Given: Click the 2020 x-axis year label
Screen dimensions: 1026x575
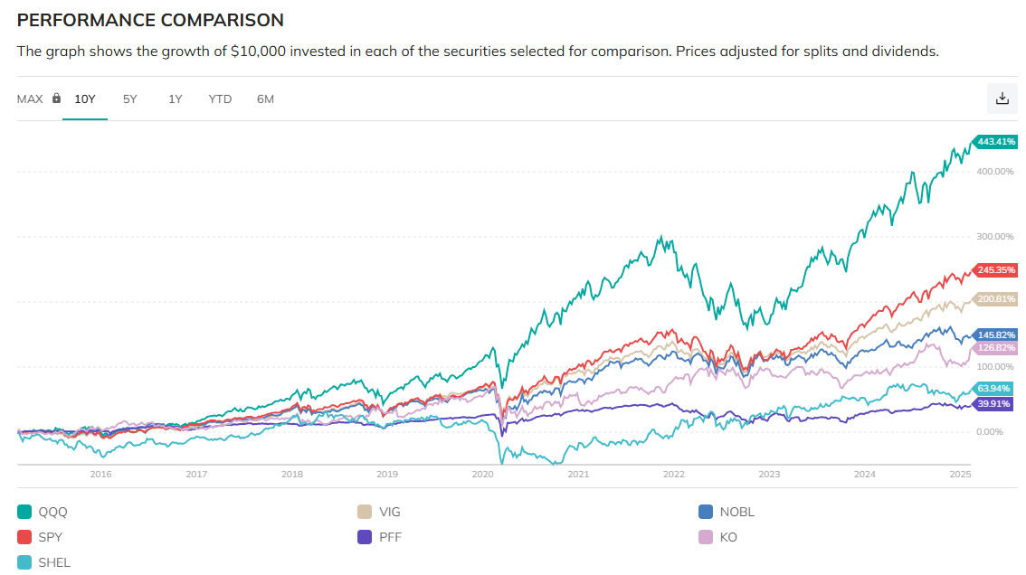Looking at the screenshot, I should click(x=482, y=474).
